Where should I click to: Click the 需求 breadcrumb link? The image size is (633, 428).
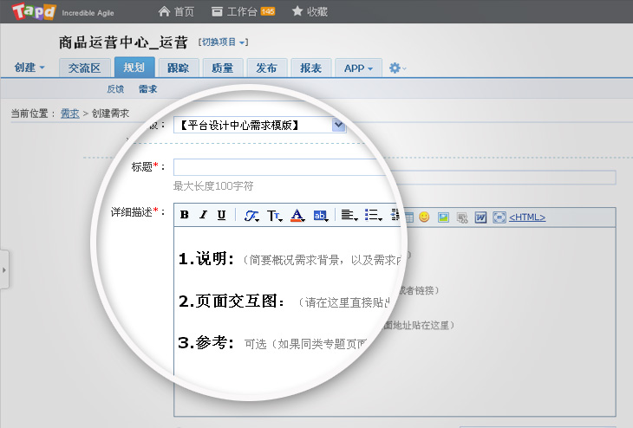coord(69,113)
